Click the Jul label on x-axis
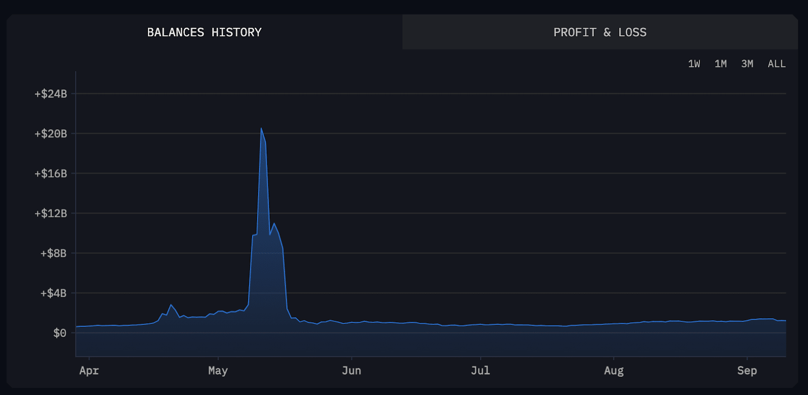The height and width of the screenshot is (395, 808). click(x=480, y=371)
